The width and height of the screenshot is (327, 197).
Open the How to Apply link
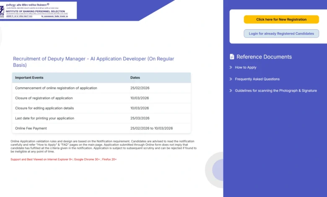coord(246,67)
